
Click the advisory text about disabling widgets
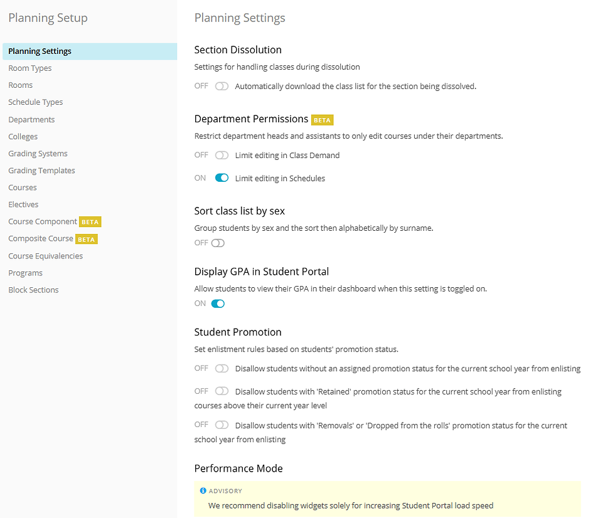(351, 505)
